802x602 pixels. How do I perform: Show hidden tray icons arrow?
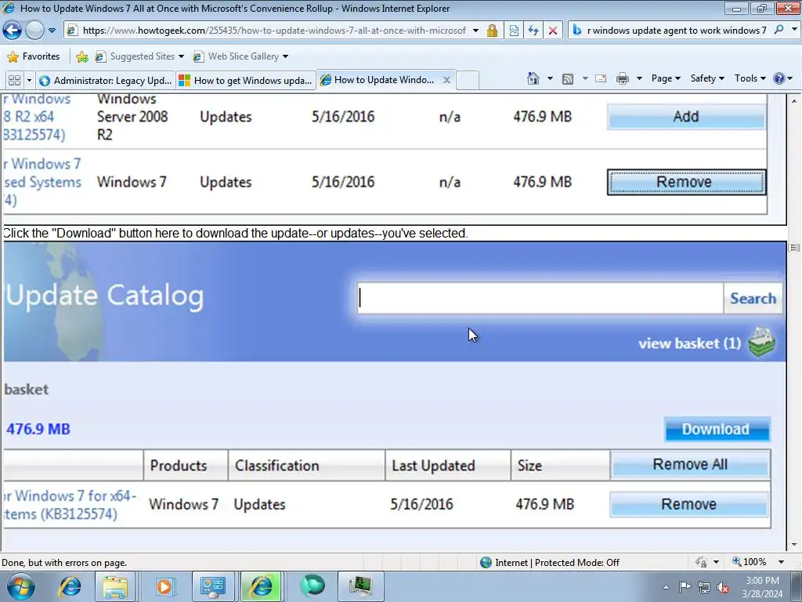pos(666,587)
